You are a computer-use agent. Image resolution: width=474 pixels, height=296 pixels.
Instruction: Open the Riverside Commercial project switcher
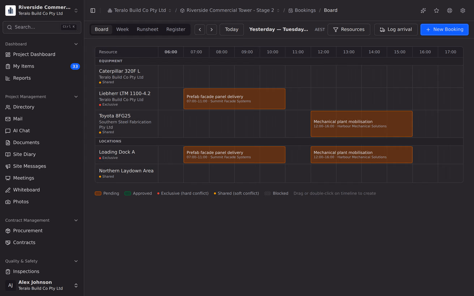tap(42, 10)
